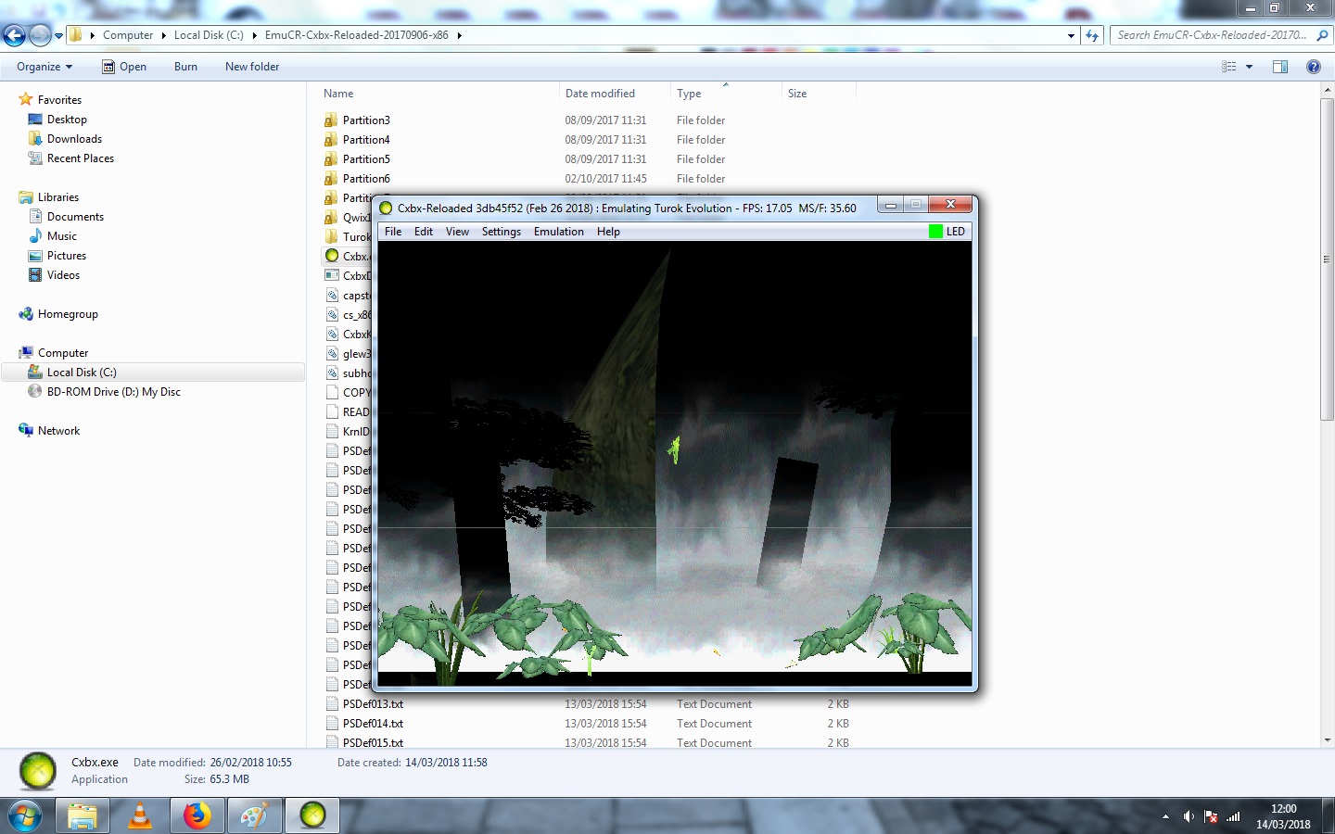The width and height of the screenshot is (1335, 834).
Task: Show hidden system tray icons
Action: coord(1165,817)
